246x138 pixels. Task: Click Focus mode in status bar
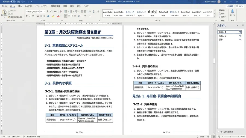click(201, 137)
